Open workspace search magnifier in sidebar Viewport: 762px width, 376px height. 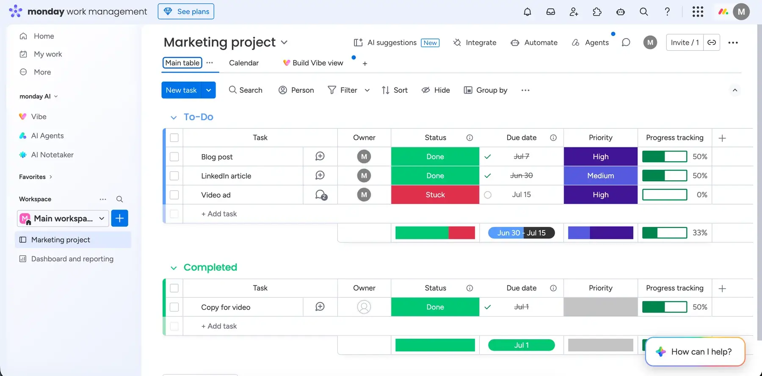pyautogui.click(x=120, y=199)
